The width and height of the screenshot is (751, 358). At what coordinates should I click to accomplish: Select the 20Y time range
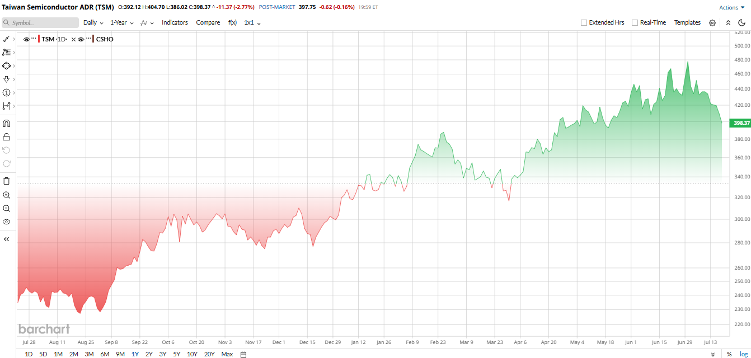pyautogui.click(x=209, y=354)
